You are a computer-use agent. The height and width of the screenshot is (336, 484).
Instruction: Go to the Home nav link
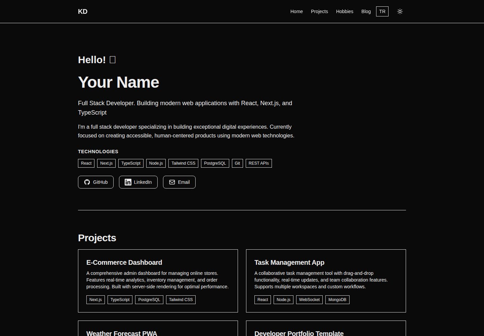point(296,11)
